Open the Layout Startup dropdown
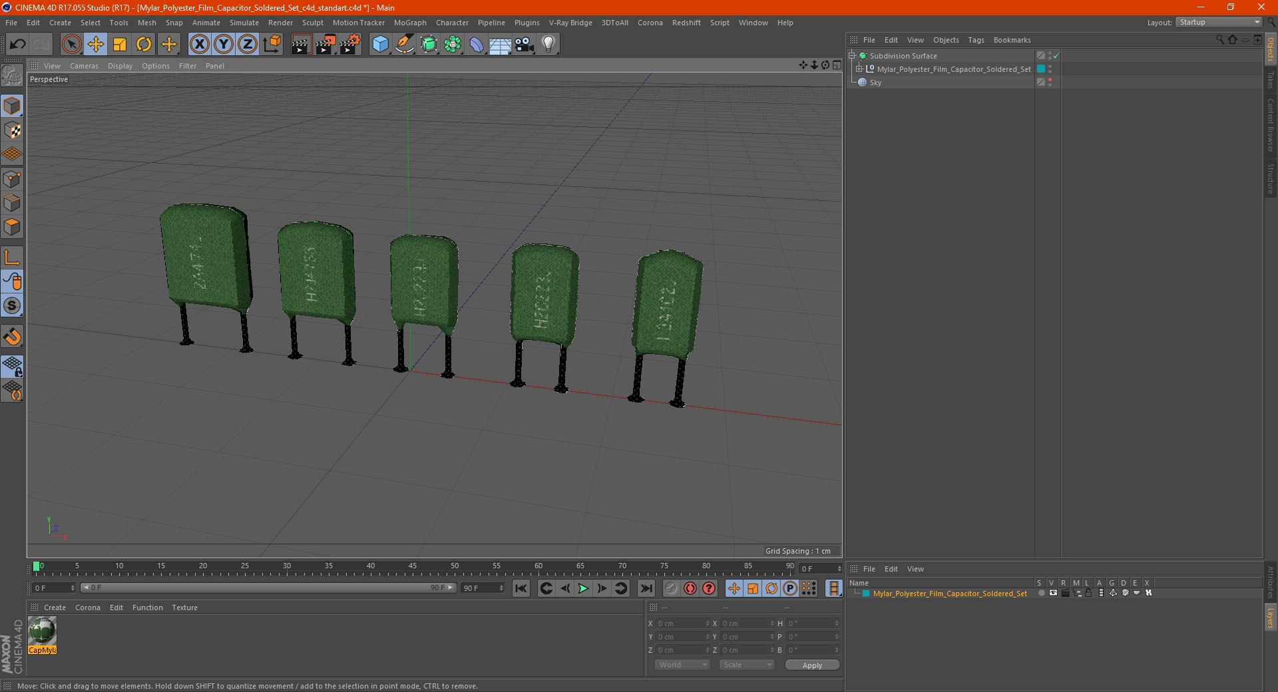 coord(1219,23)
